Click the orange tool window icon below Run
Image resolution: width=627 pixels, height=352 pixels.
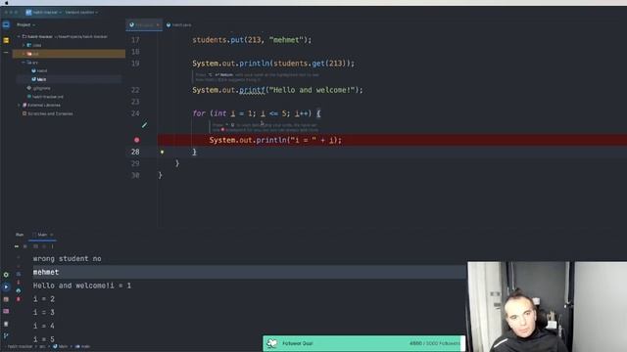tap(6, 299)
